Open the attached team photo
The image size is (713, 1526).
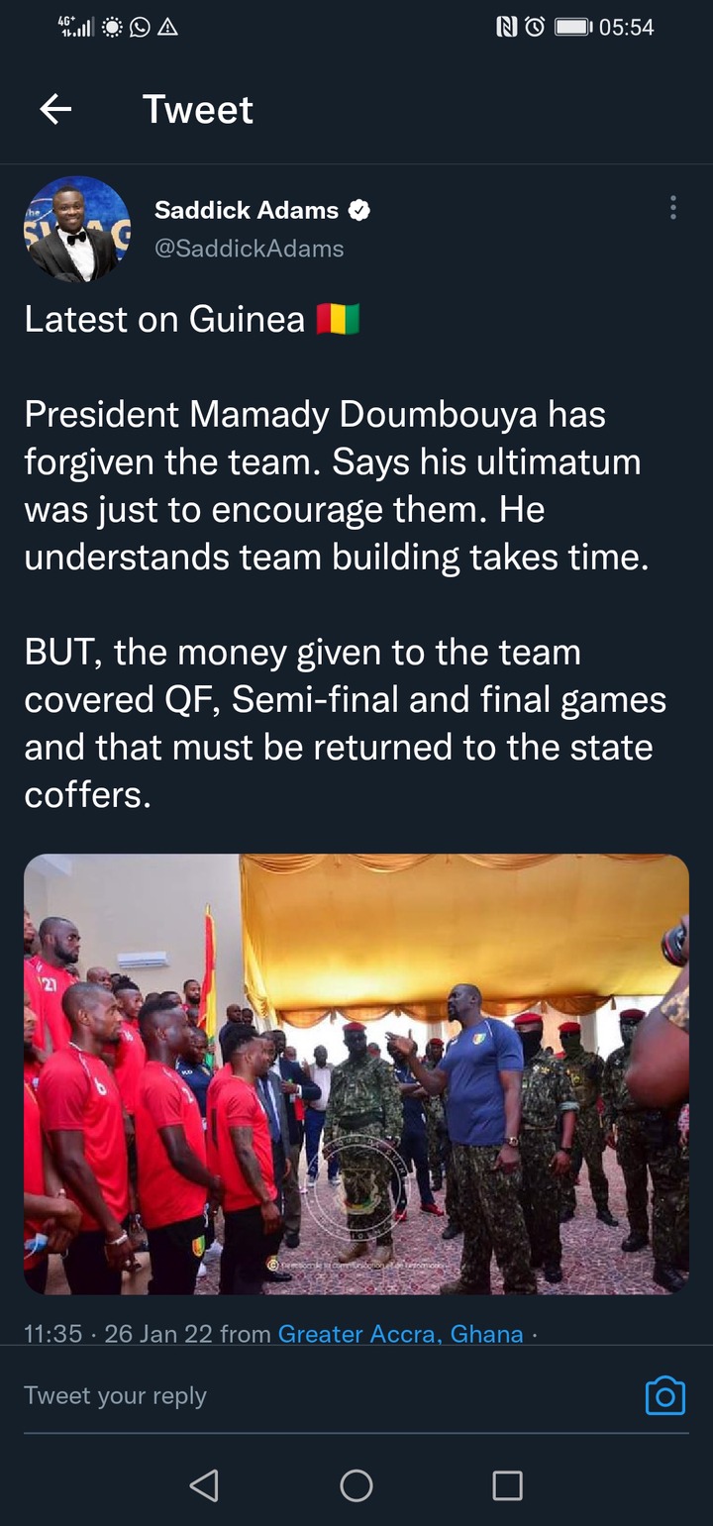point(356,1074)
